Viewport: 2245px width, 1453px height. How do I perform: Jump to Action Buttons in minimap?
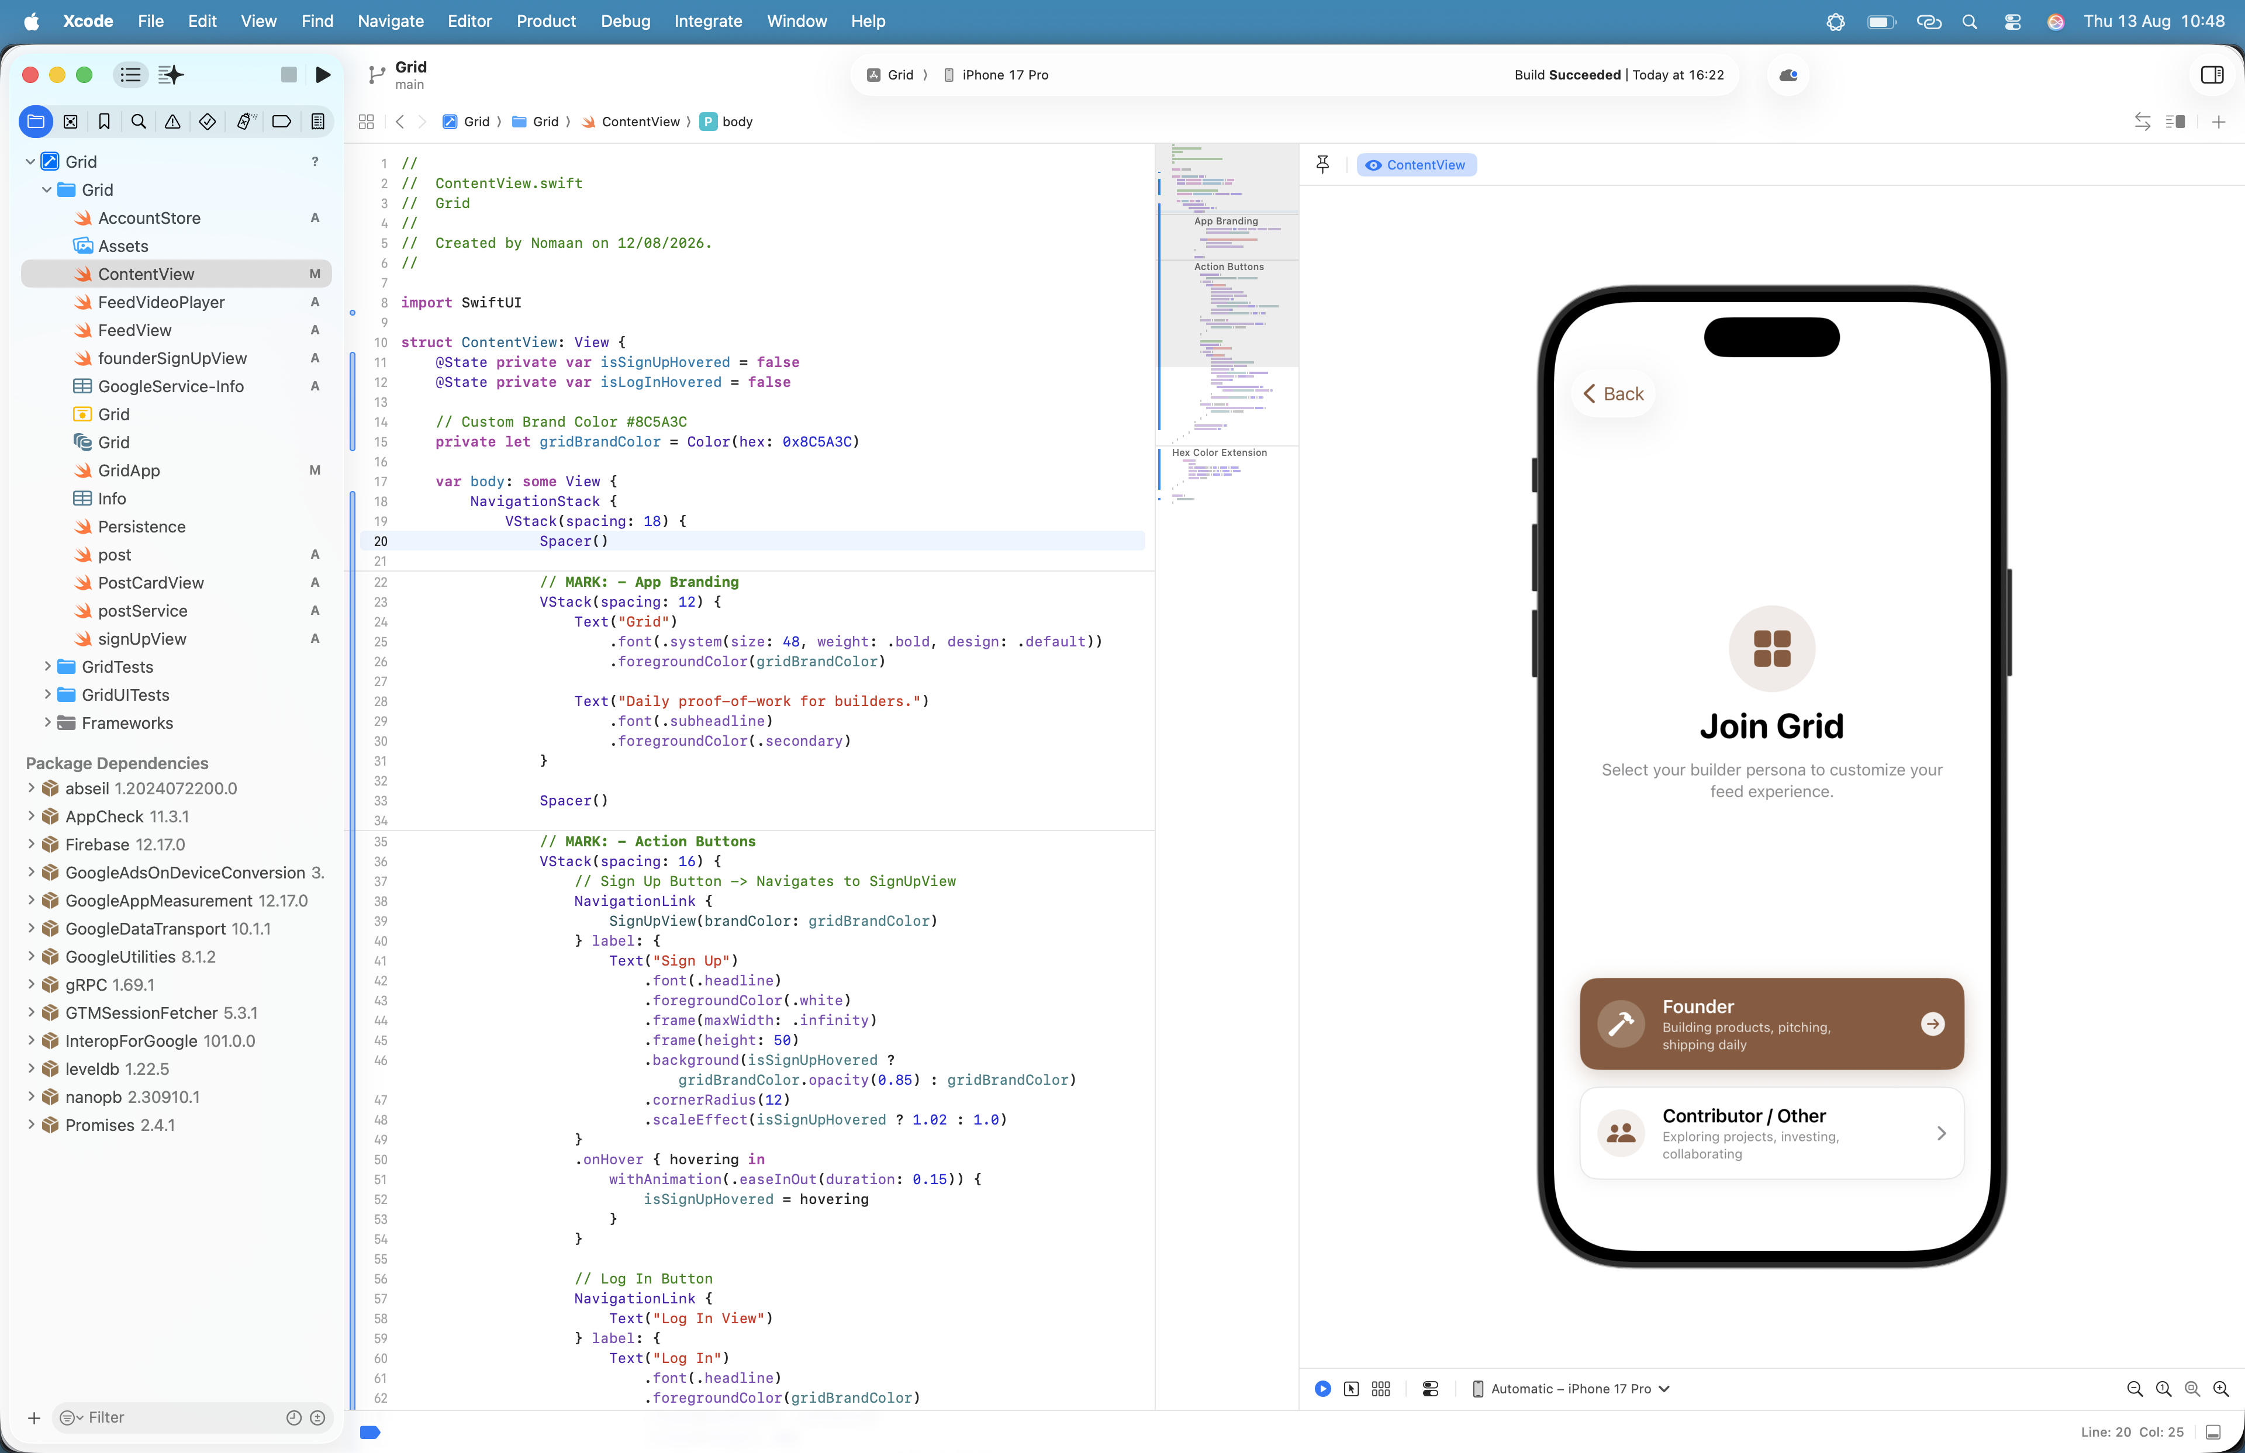coord(1228,267)
